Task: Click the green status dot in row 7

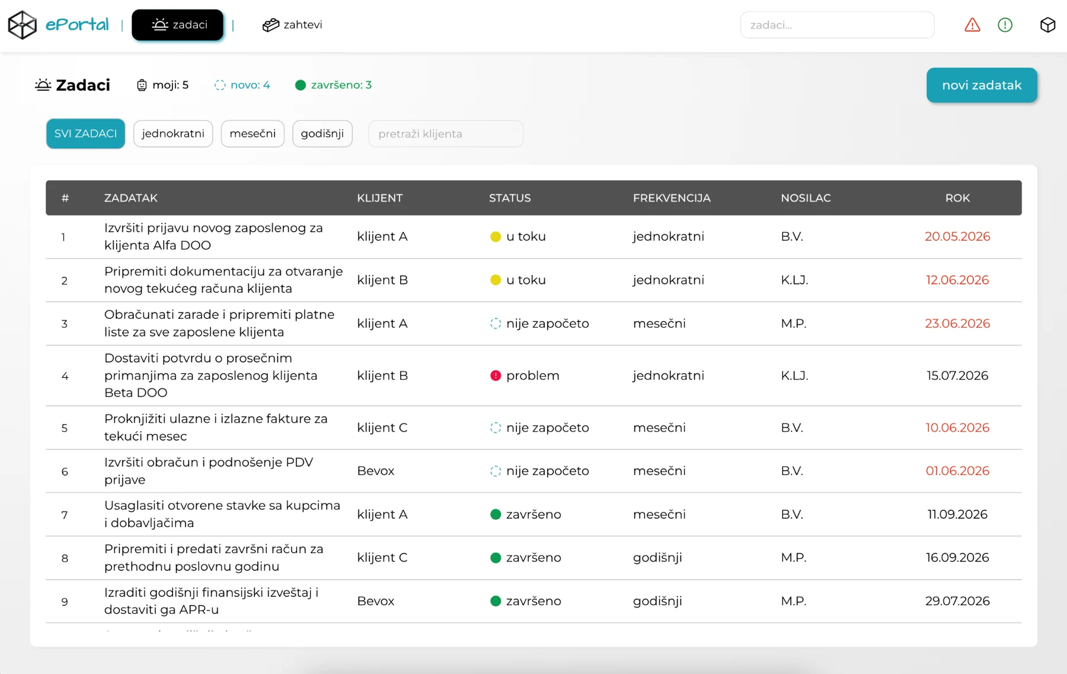Action: click(496, 515)
